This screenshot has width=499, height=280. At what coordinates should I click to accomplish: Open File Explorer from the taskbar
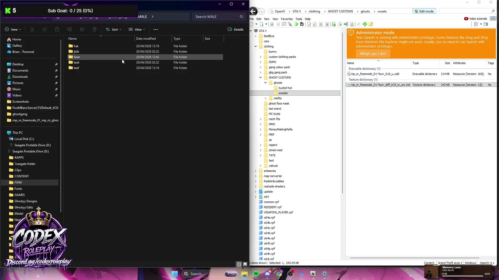(244, 274)
